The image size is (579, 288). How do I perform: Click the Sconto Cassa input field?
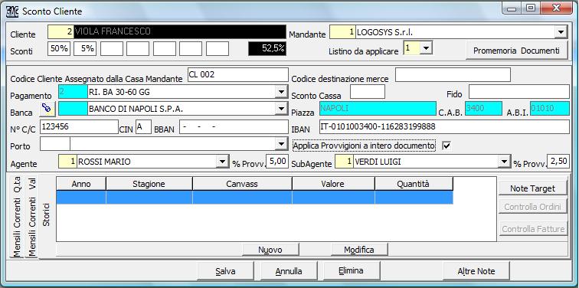click(368, 92)
